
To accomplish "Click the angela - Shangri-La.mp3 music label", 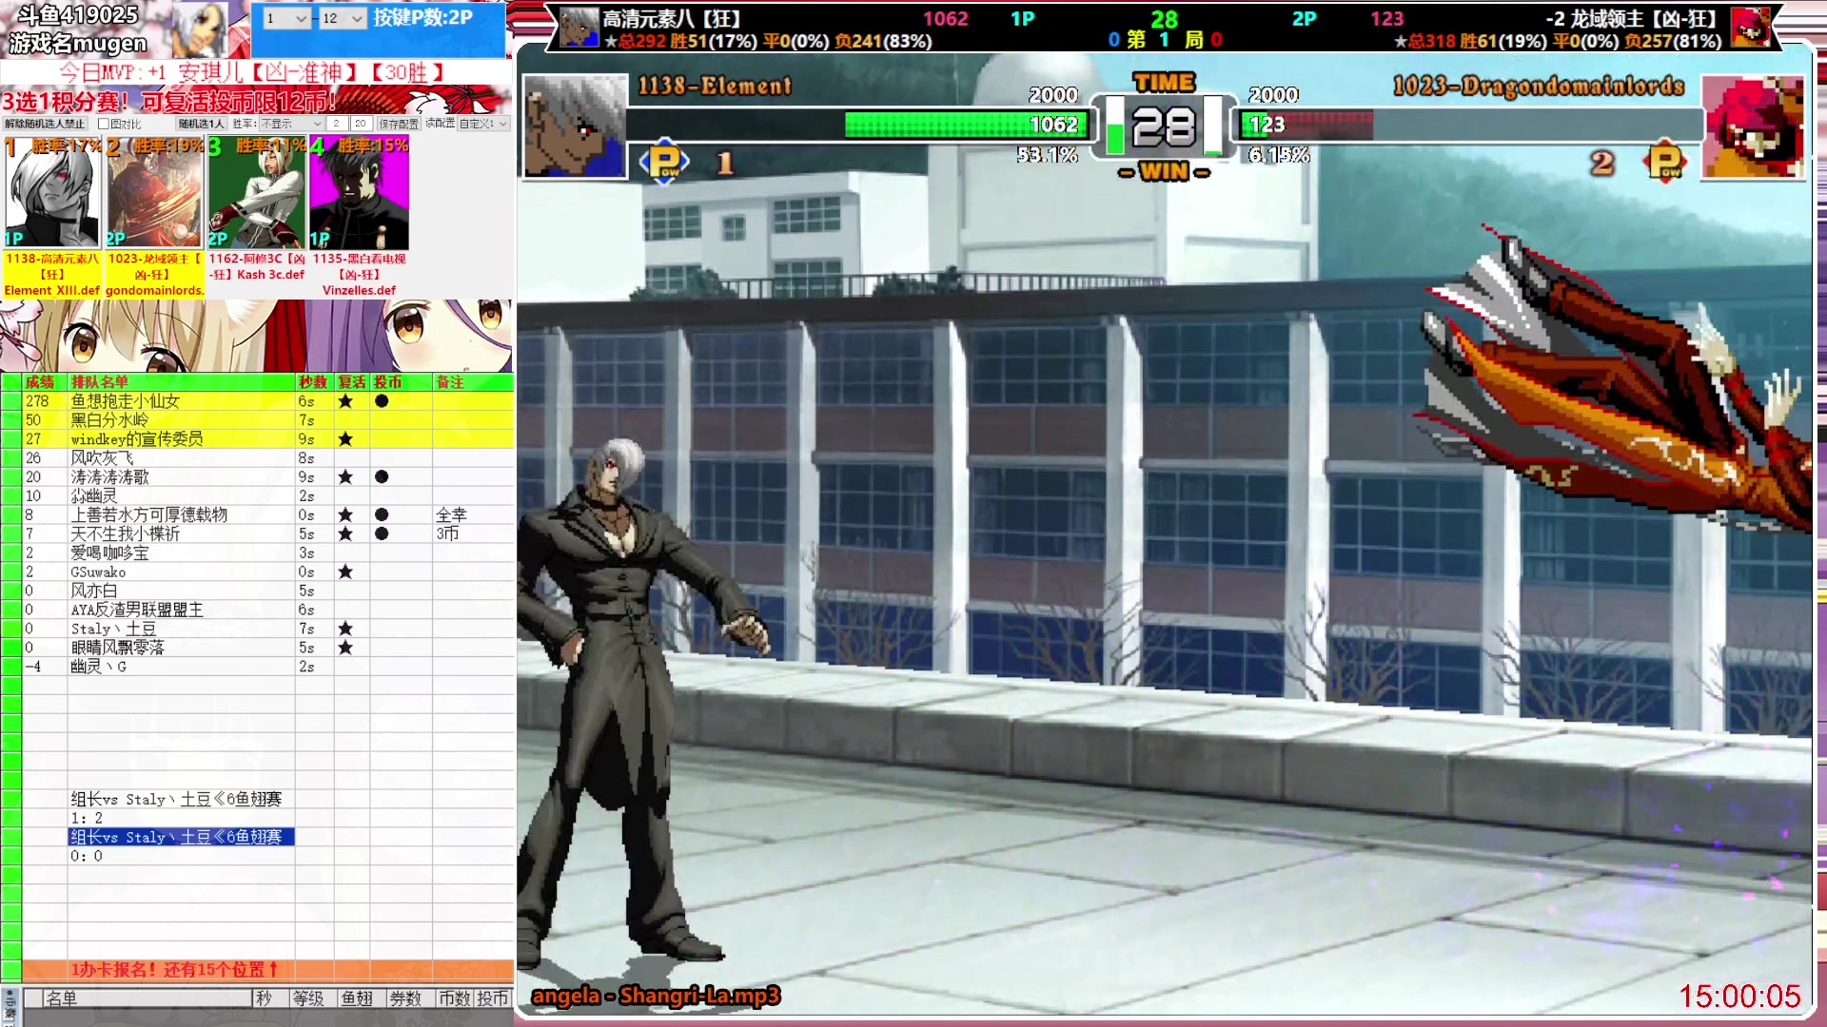I will point(656,996).
